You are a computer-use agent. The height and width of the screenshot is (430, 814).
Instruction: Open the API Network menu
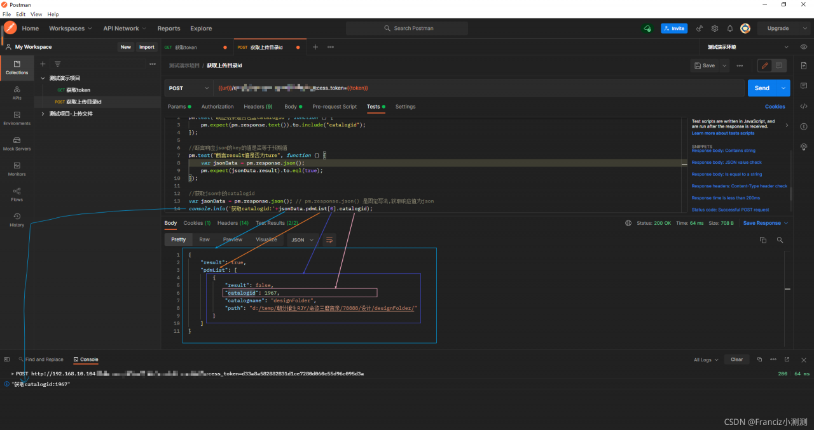coord(125,28)
